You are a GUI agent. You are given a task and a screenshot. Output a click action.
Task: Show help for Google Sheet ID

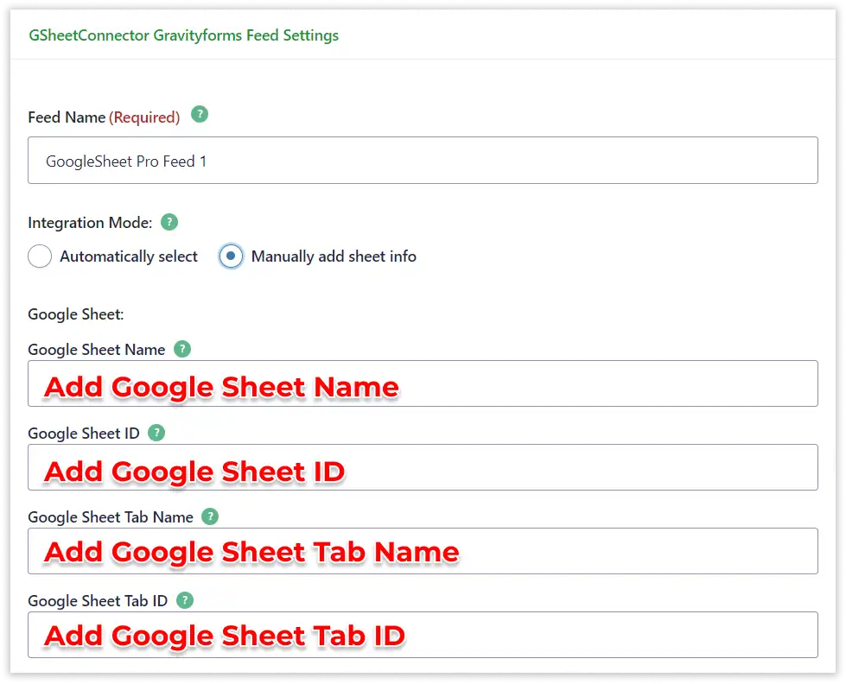tap(156, 433)
